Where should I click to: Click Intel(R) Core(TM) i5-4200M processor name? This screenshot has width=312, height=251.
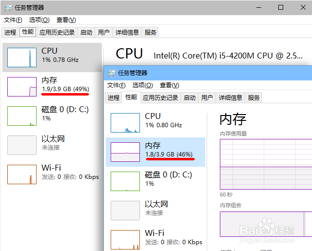228,56
